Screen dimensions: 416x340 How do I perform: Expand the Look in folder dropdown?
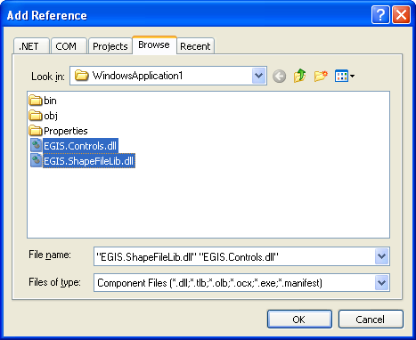pyautogui.click(x=259, y=76)
